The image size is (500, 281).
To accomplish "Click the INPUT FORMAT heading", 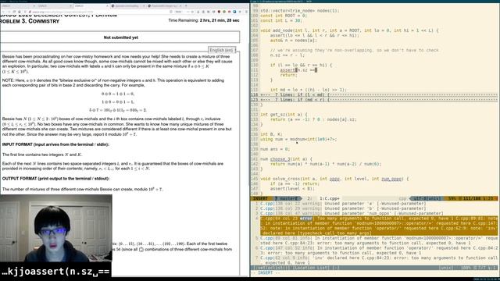I will click(55, 144).
